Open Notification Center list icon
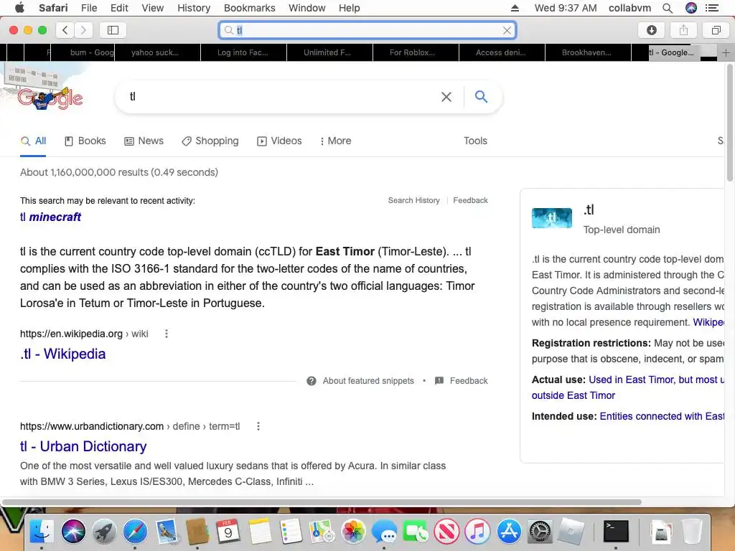This screenshot has width=735, height=551. 711,8
